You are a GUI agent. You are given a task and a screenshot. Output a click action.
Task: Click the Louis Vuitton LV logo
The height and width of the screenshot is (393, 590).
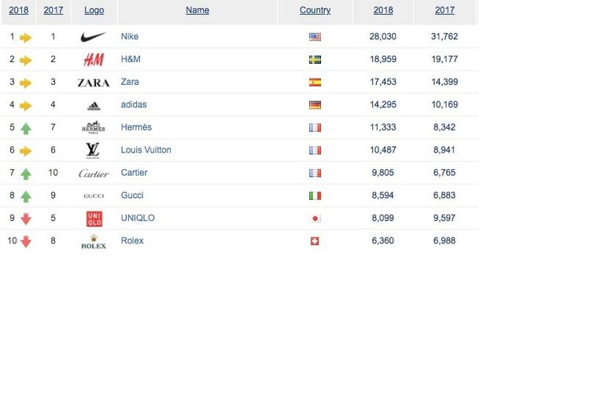[94, 150]
